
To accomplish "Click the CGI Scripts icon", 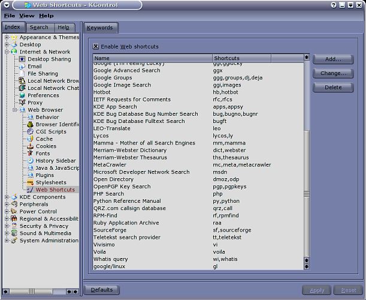I will (30, 131).
